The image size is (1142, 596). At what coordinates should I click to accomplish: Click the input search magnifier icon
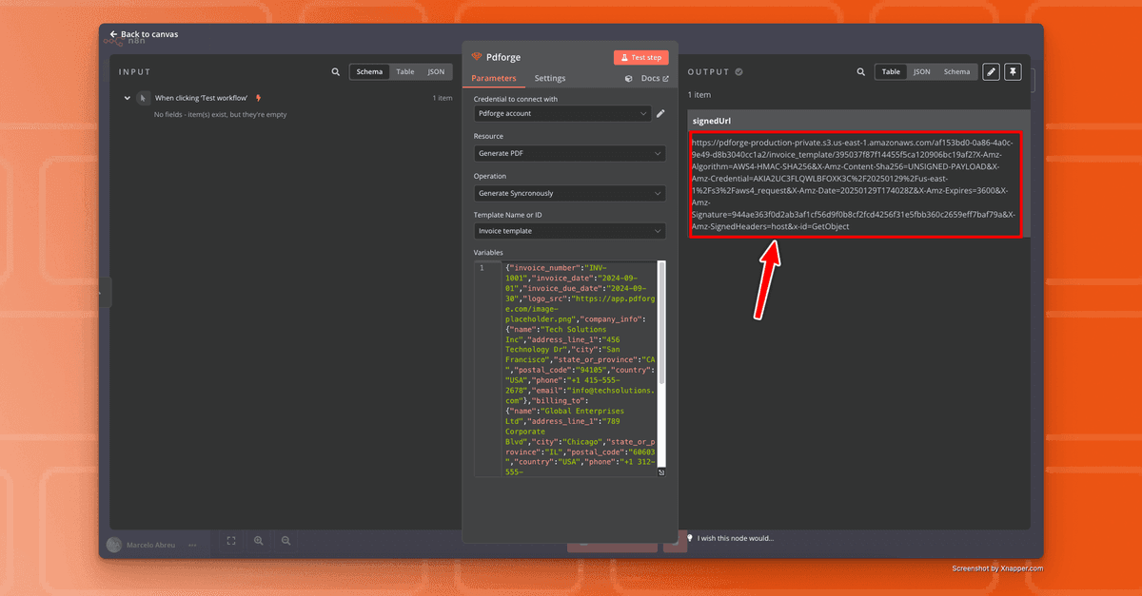point(335,71)
